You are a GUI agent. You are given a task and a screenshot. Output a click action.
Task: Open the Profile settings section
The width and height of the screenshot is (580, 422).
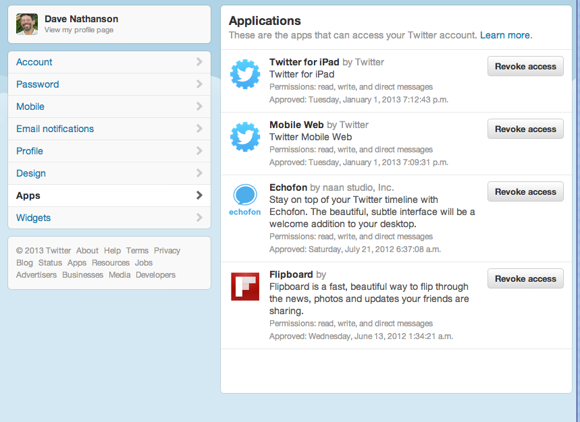(x=109, y=151)
